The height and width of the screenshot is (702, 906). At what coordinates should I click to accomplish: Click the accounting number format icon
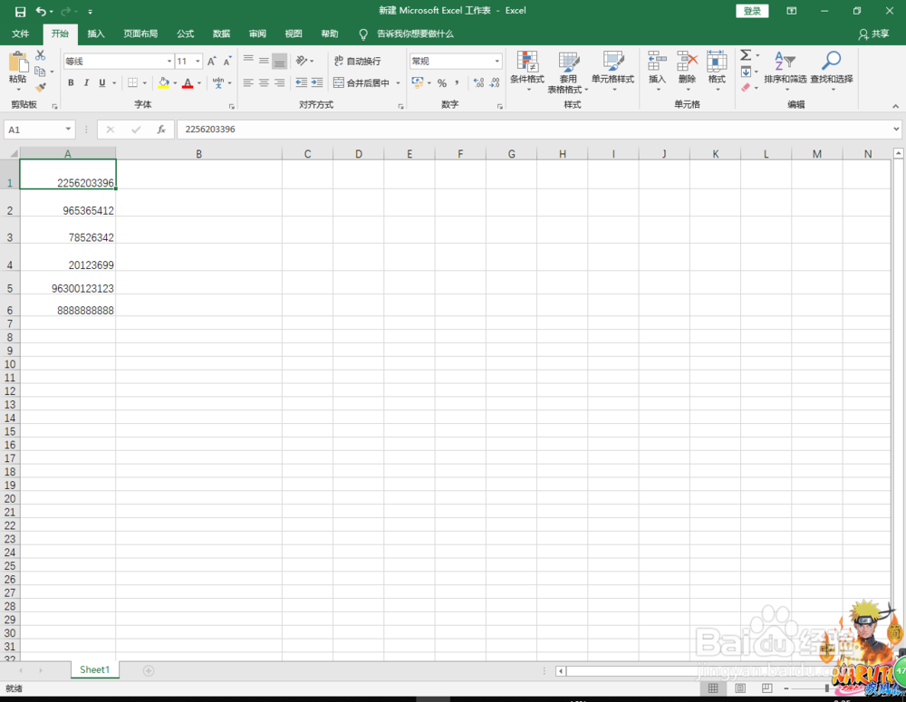coord(417,82)
